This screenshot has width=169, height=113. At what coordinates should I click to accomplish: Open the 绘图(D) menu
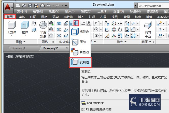coord(119,11)
